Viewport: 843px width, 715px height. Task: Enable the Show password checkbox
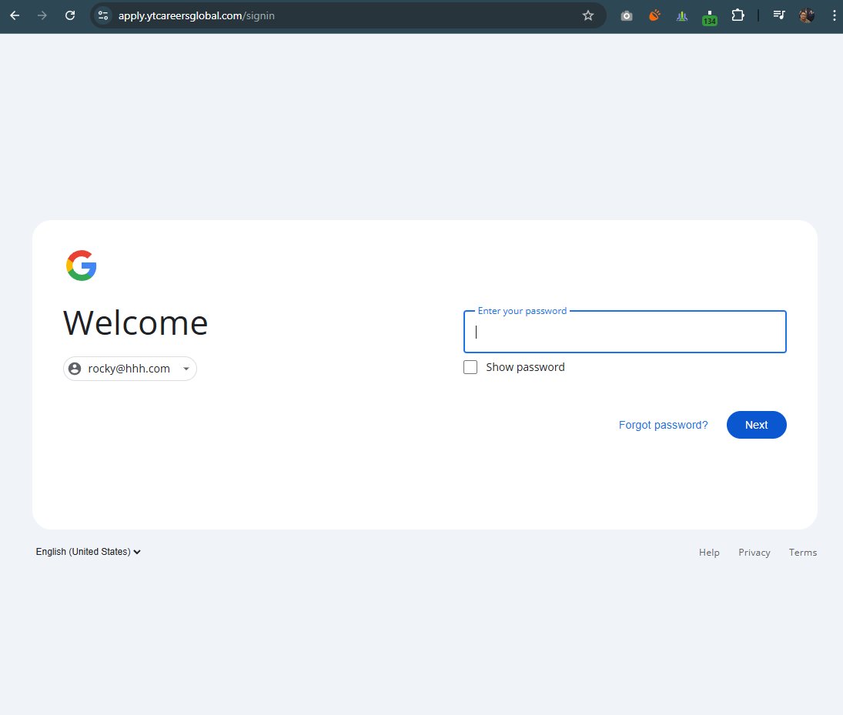coord(470,367)
